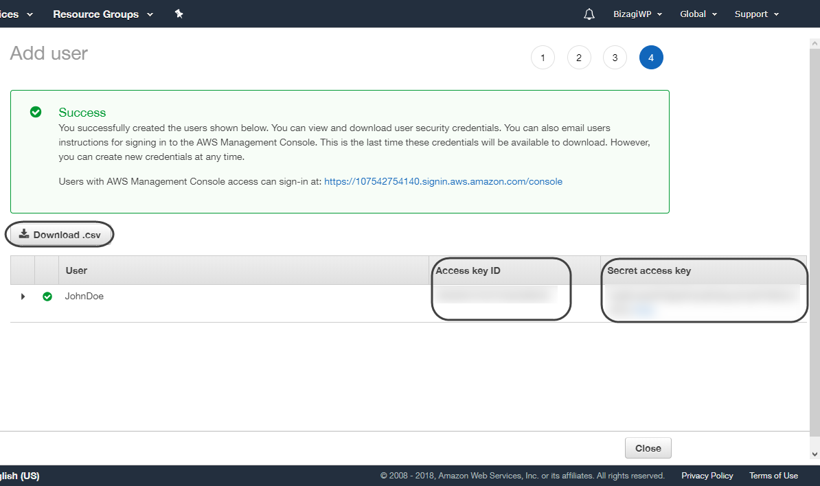The image size is (820, 486).
Task: Open the BizagiWP account menu
Action: pyautogui.click(x=637, y=14)
